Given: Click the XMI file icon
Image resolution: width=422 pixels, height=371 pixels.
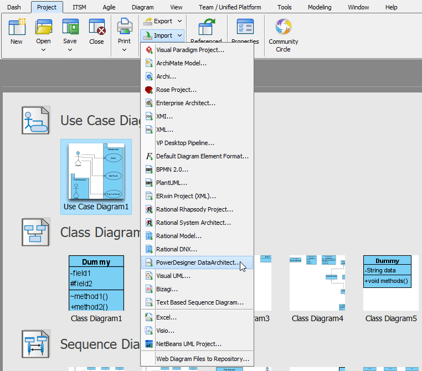Looking at the screenshot, I should (x=149, y=116).
